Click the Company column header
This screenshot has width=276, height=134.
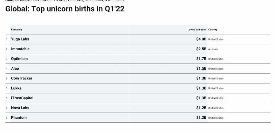(16, 29)
